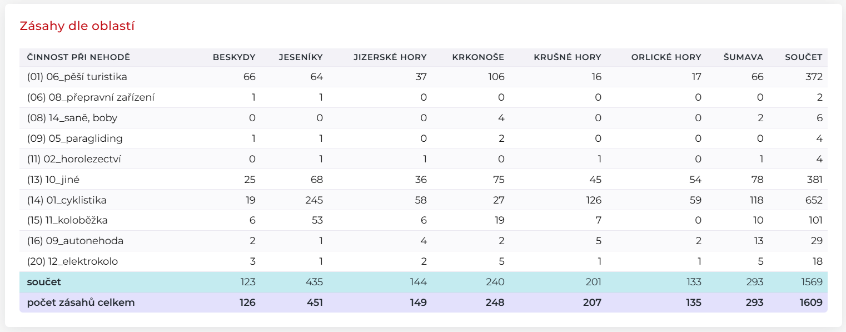Click the Součet column header
The image size is (846, 332).
pos(803,57)
